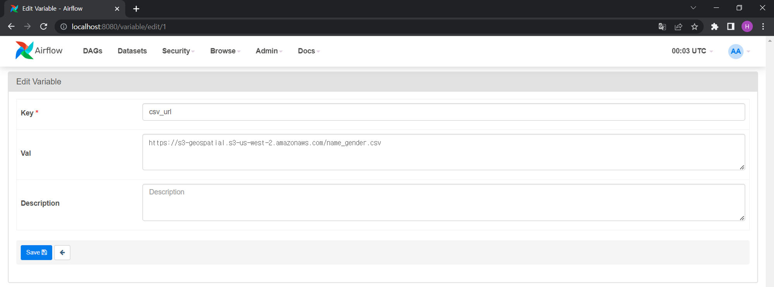Open the tab search chevron
This screenshot has height=287, width=774.
[693, 8]
